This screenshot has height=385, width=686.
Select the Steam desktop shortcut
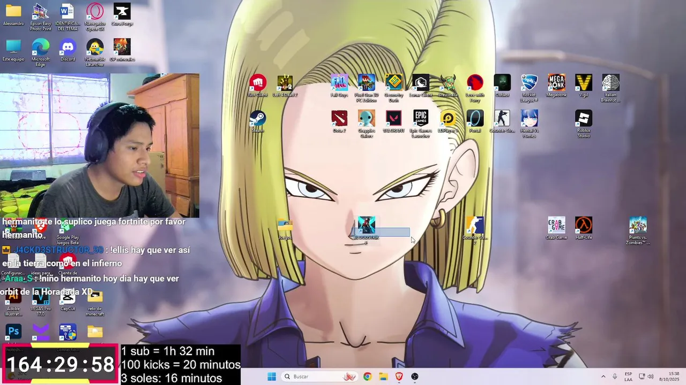258,121
